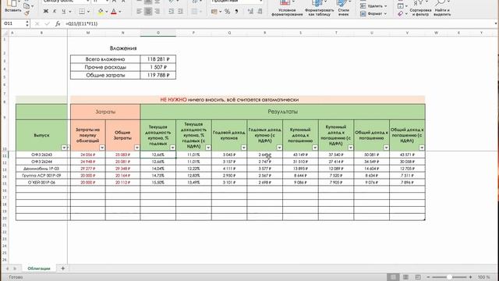Open filter dropdown for Выпуск column
The image size is (499, 281).
click(64, 148)
